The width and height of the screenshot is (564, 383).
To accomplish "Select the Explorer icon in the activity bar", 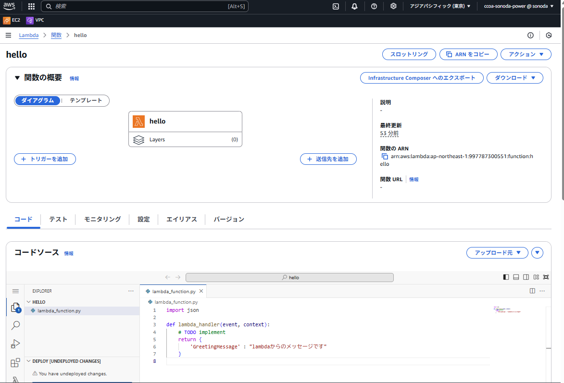I will [15, 307].
